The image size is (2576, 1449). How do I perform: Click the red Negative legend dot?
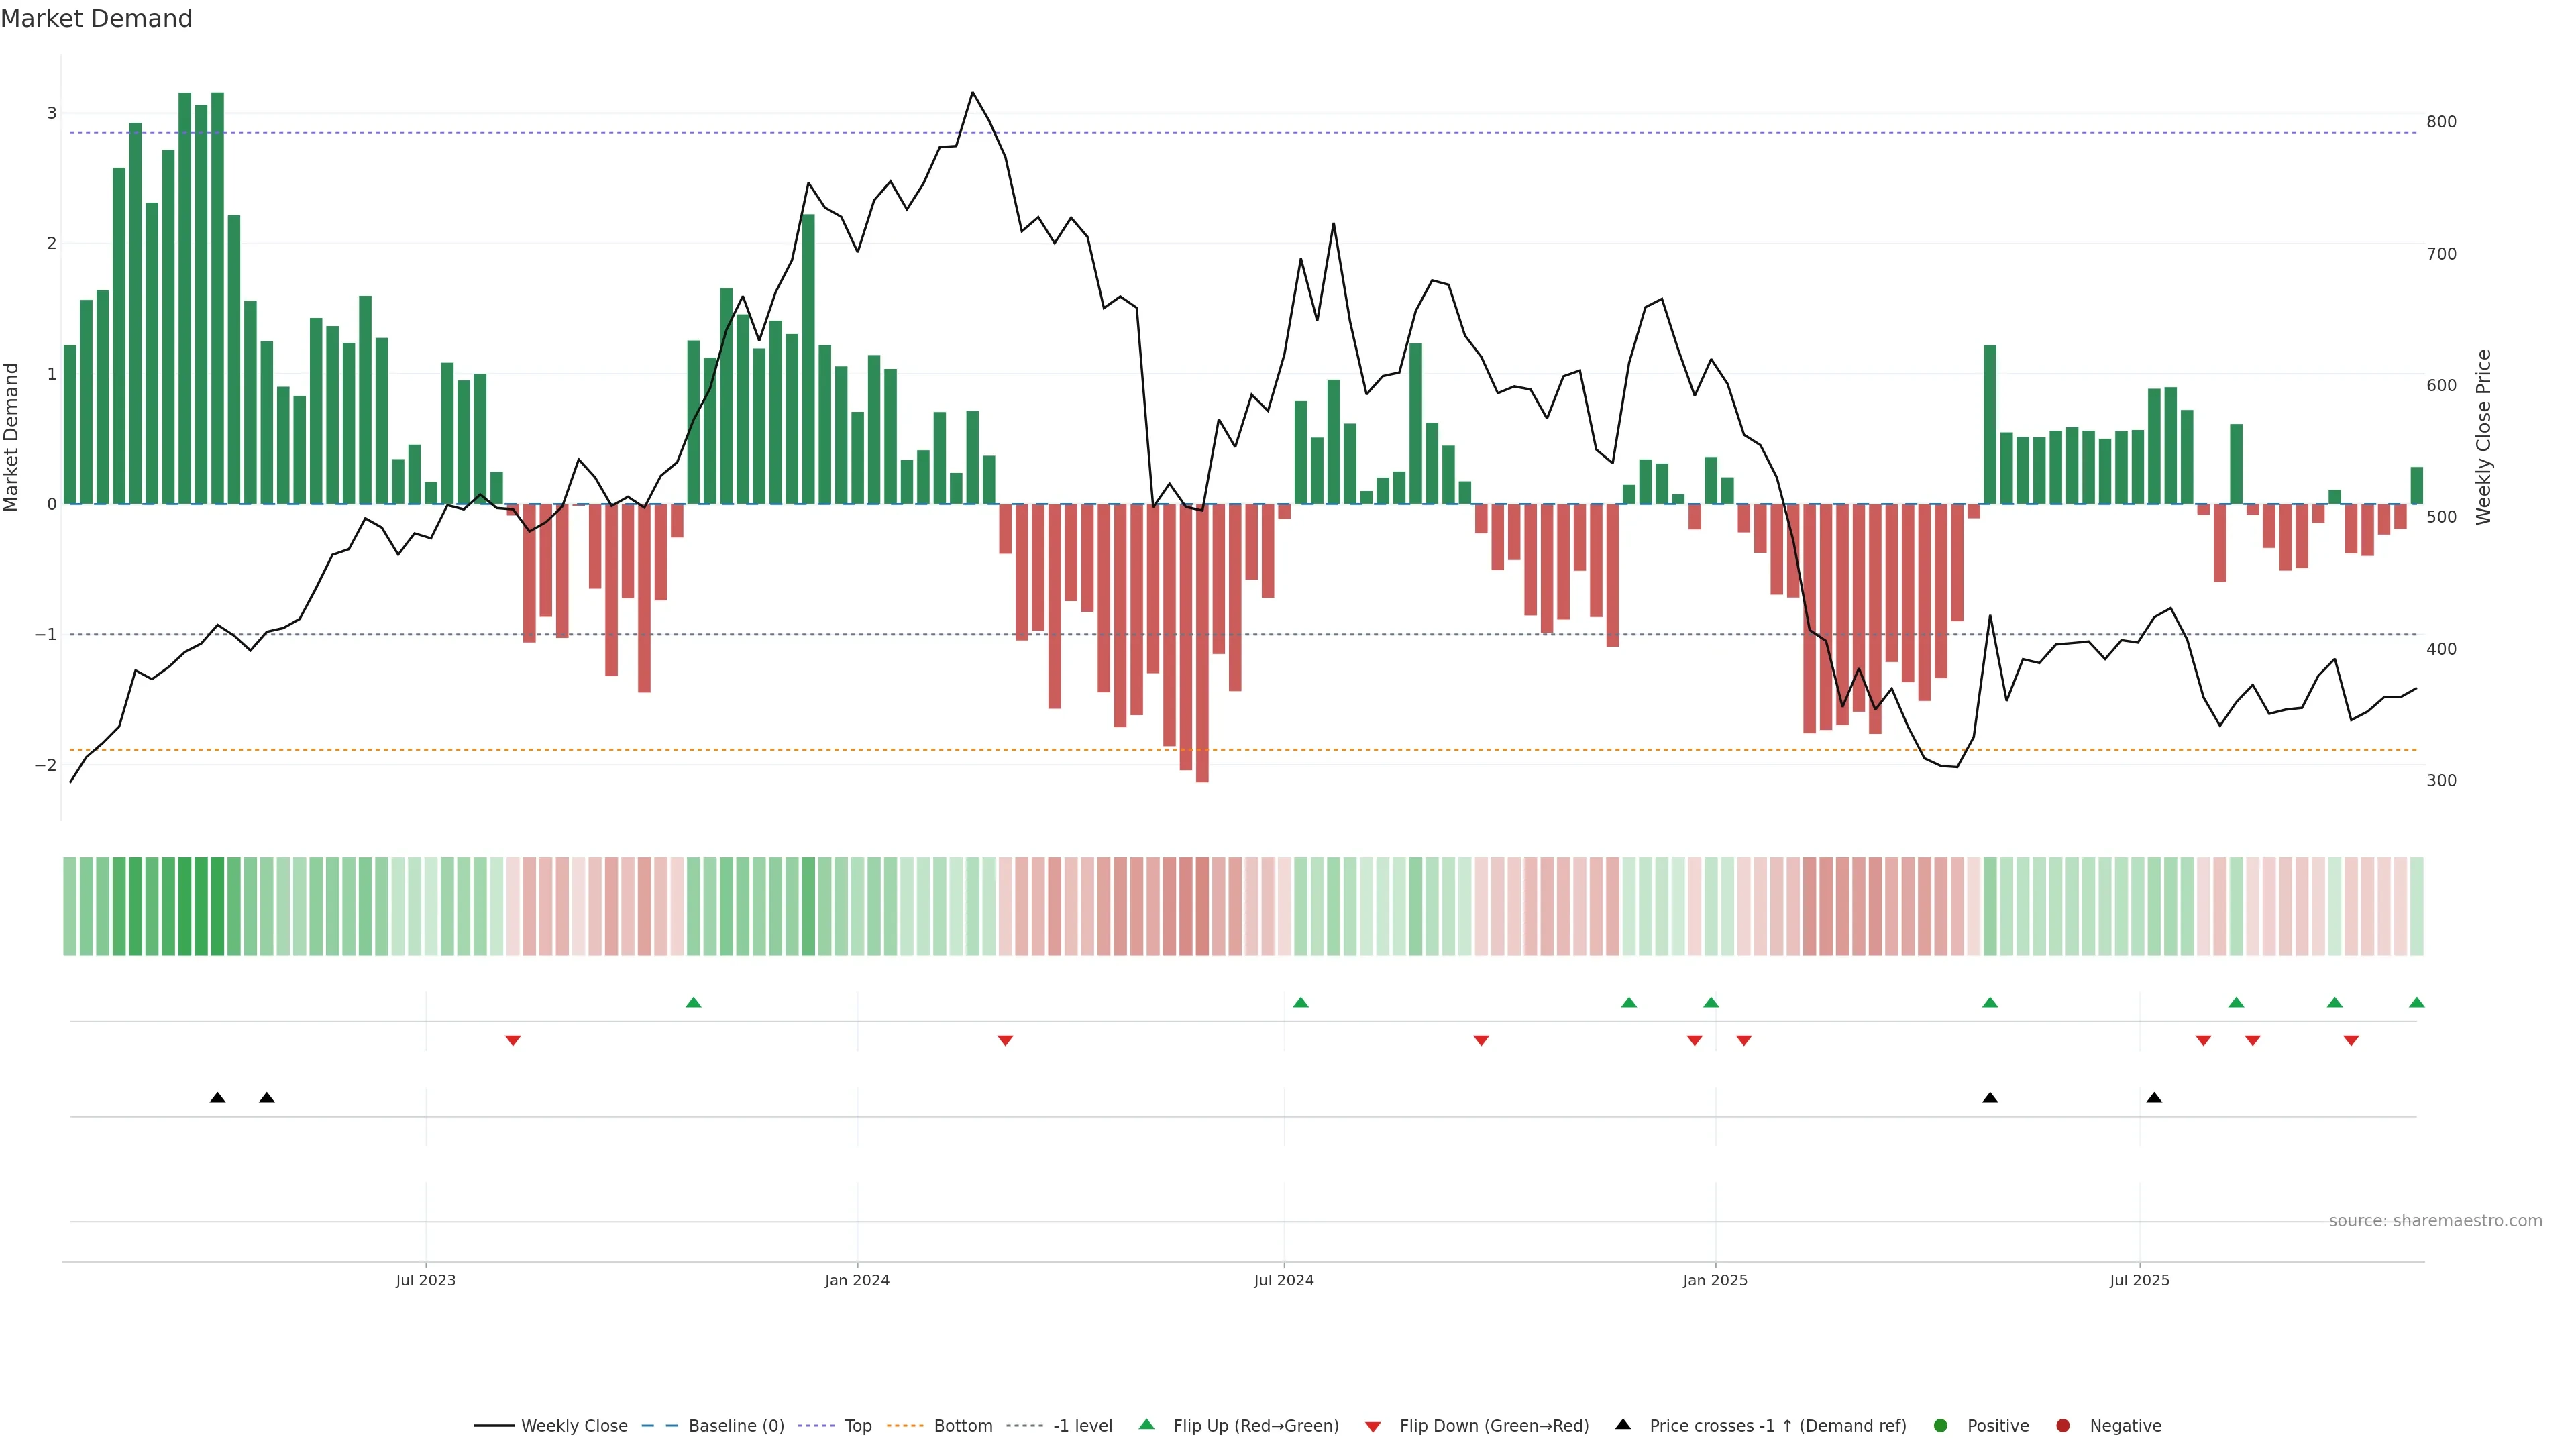[2063, 1425]
